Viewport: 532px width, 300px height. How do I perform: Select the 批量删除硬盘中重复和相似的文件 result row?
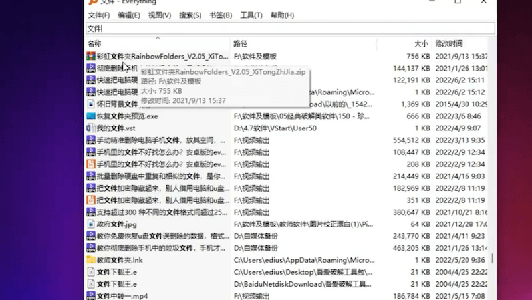158,176
